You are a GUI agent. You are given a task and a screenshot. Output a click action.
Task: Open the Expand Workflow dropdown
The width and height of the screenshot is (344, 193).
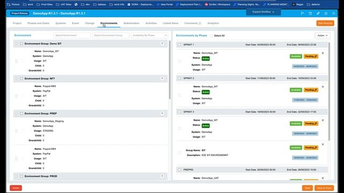(263, 12)
